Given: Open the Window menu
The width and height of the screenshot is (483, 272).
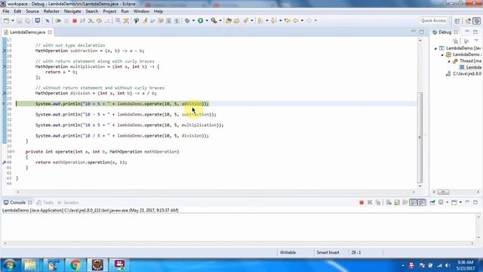Looking at the screenshot, I should [141, 11].
